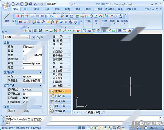This screenshot has height=130, width=164.
Task: Click the 1:5 scale icon in third toolbar
Action: [129, 31]
